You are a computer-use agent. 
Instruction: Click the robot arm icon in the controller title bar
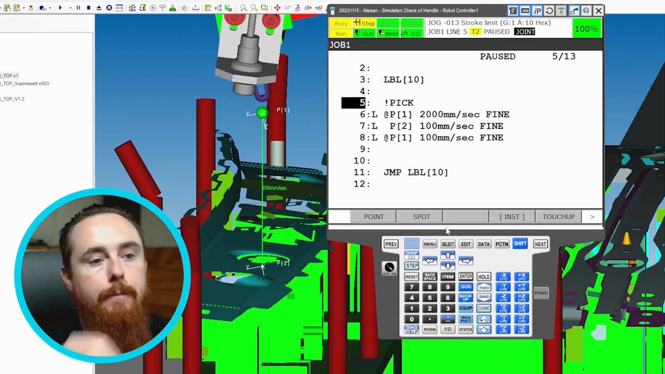tap(574, 11)
